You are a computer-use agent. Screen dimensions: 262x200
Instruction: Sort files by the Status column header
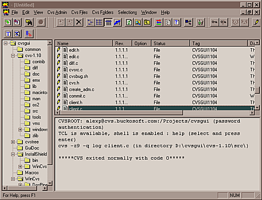tap(170, 43)
